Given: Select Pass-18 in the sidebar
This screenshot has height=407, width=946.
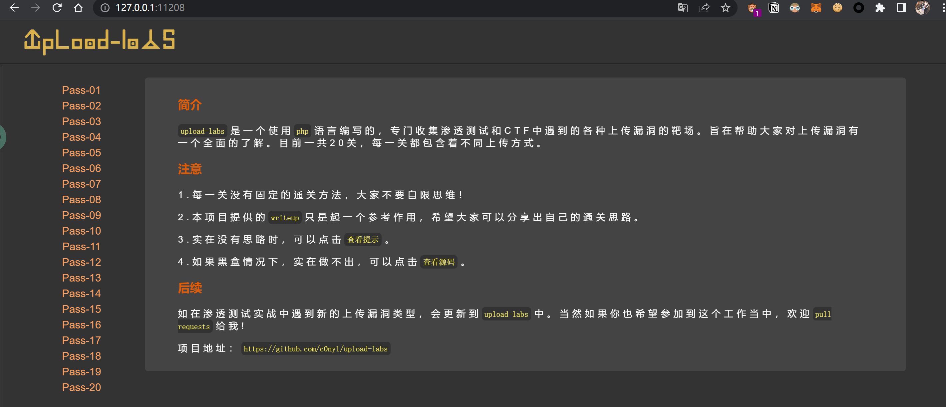Looking at the screenshot, I should (x=81, y=356).
